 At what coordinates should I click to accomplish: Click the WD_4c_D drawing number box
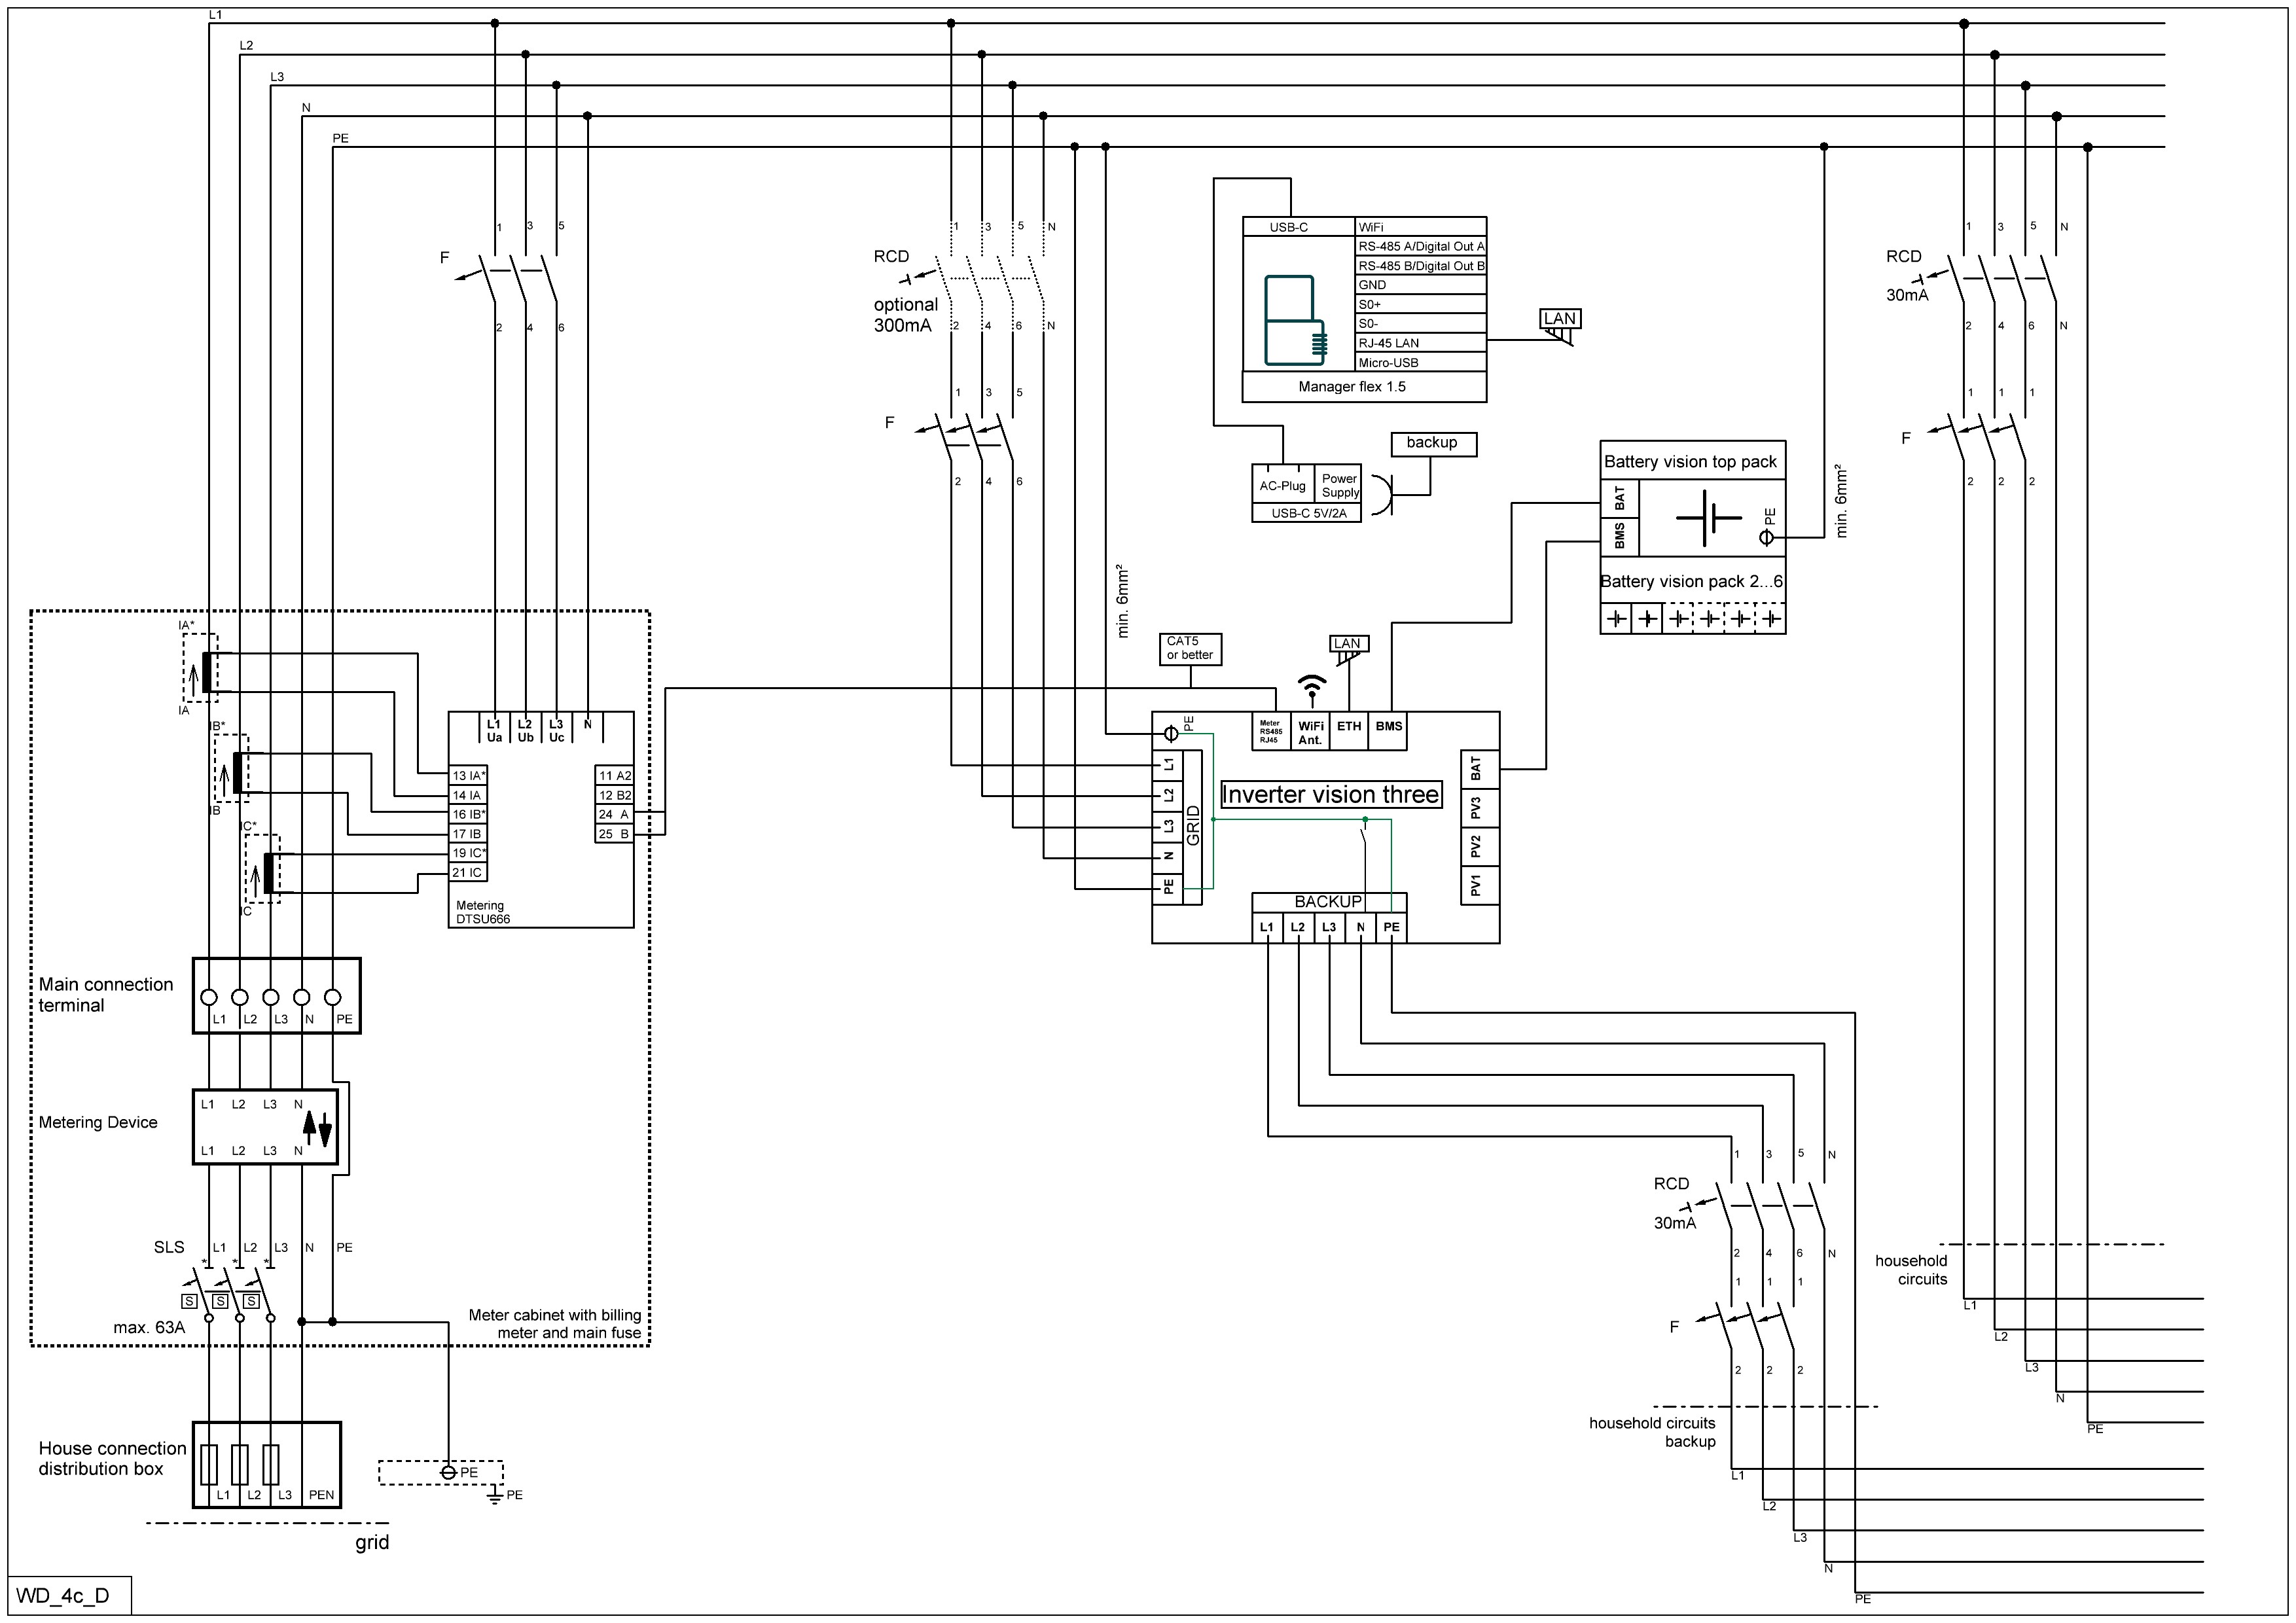(x=69, y=1596)
